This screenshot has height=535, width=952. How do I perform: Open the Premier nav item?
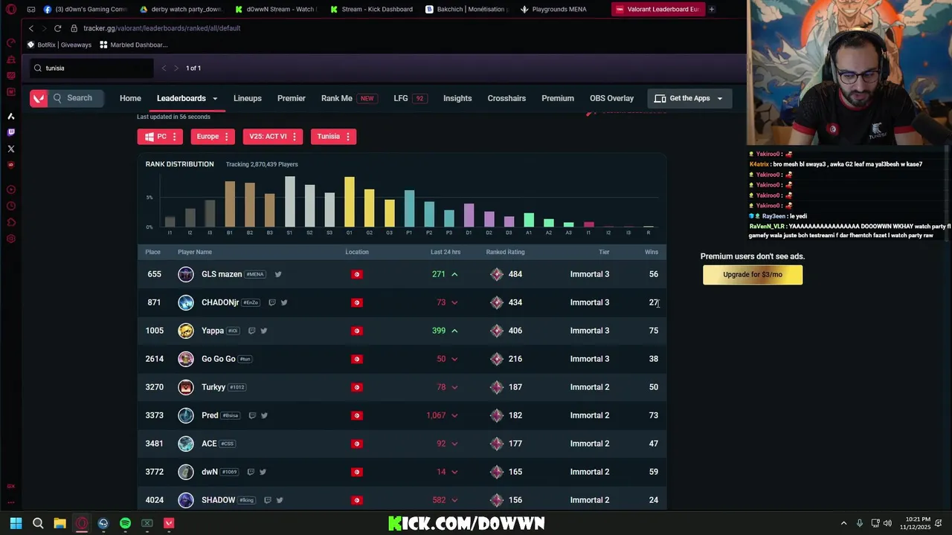click(x=292, y=98)
